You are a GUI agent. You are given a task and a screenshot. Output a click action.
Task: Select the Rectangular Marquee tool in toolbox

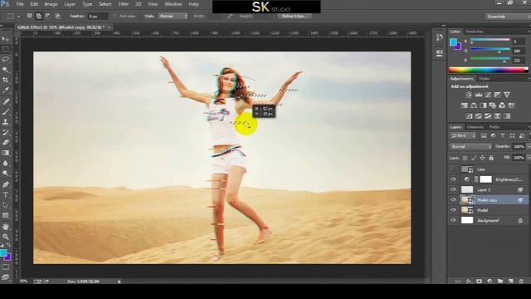click(6, 50)
